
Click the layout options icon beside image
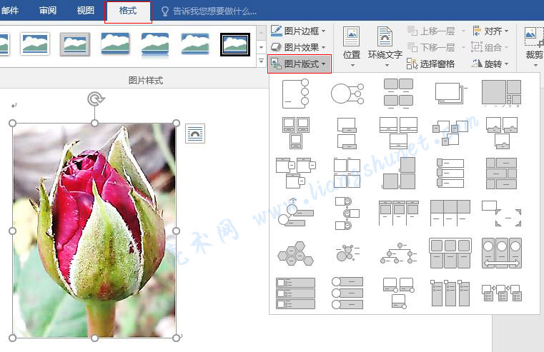tap(195, 134)
